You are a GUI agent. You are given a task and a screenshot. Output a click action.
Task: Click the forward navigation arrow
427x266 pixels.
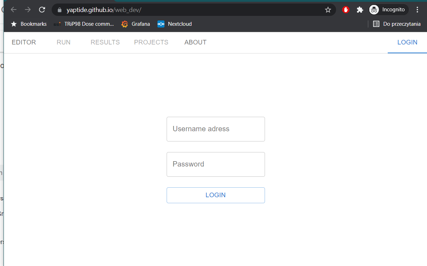pos(28,10)
